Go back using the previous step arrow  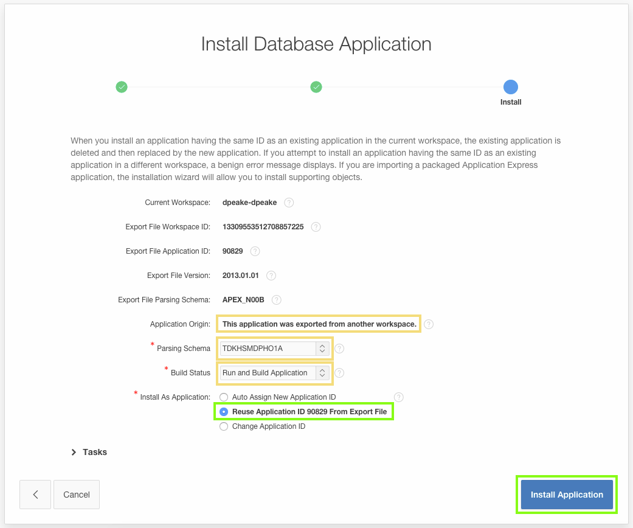35,495
